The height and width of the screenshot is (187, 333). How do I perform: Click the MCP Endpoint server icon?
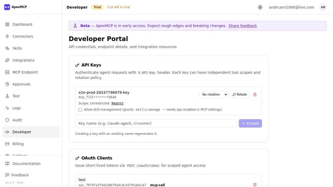click(7, 72)
